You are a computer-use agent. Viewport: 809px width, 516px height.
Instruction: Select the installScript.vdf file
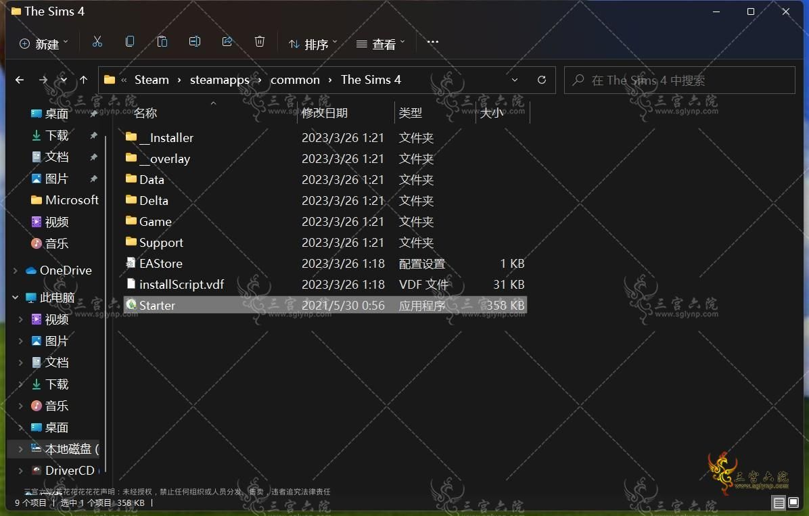(325, 284)
